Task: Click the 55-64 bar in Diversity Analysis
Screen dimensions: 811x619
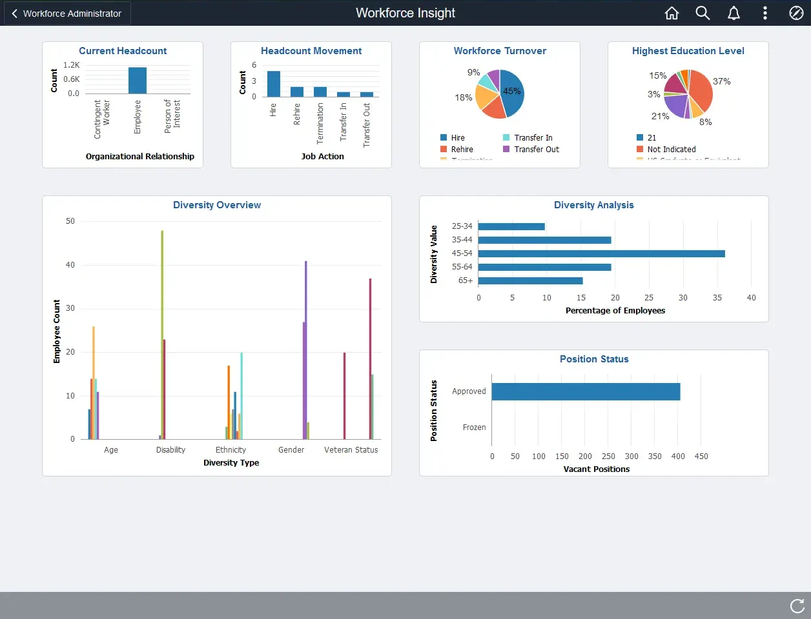Action: pos(544,267)
